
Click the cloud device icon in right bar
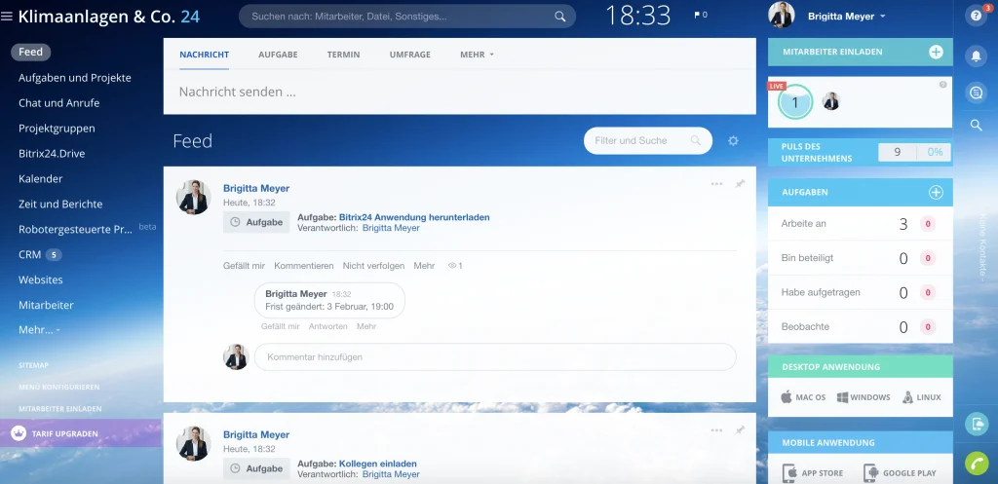(x=977, y=424)
